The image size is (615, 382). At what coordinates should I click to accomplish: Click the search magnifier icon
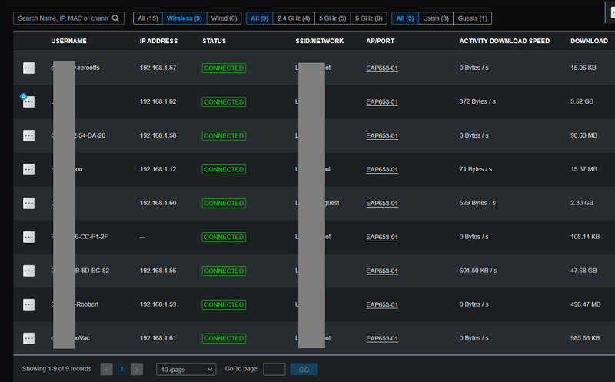click(x=115, y=18)
